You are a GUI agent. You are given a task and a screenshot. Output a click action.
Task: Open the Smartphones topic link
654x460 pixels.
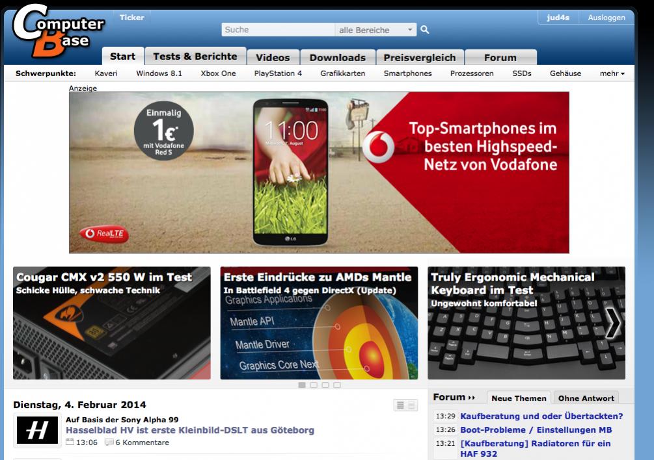click(407, 73)
